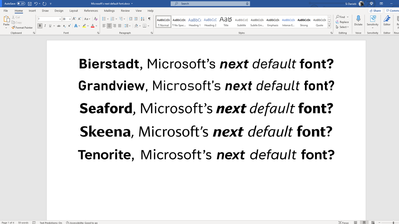
Task: Open the File menu
Action: [6, 11]
